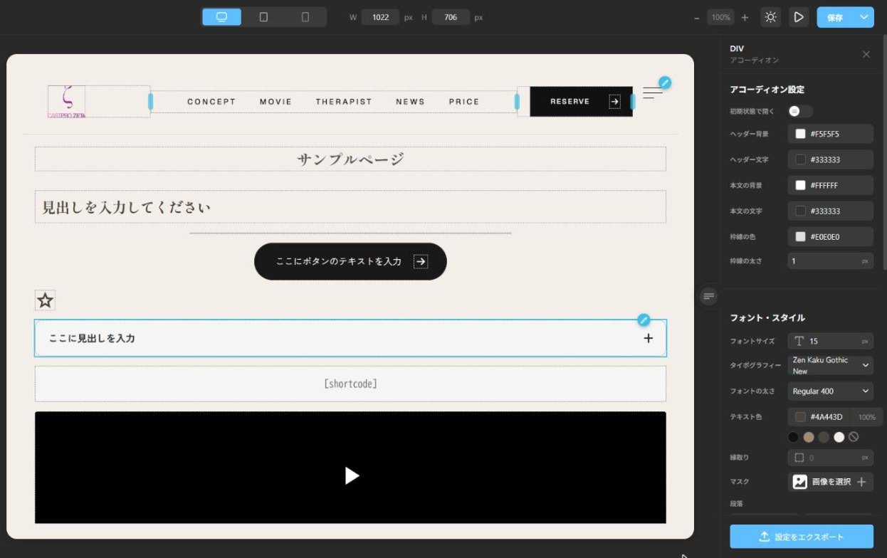Click NEWS in the navigation menu
887x558 pixels.
click(410, 102)
